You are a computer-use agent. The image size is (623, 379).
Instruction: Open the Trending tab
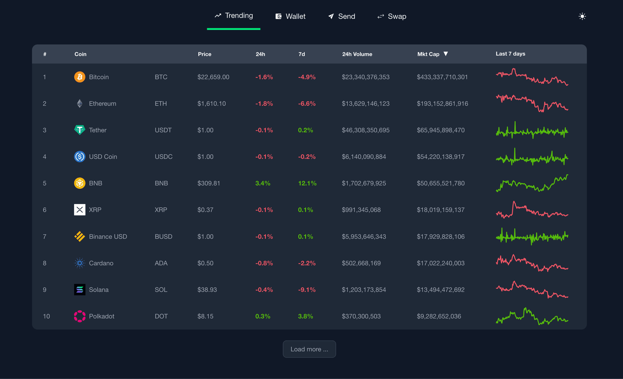click(234, 16)
